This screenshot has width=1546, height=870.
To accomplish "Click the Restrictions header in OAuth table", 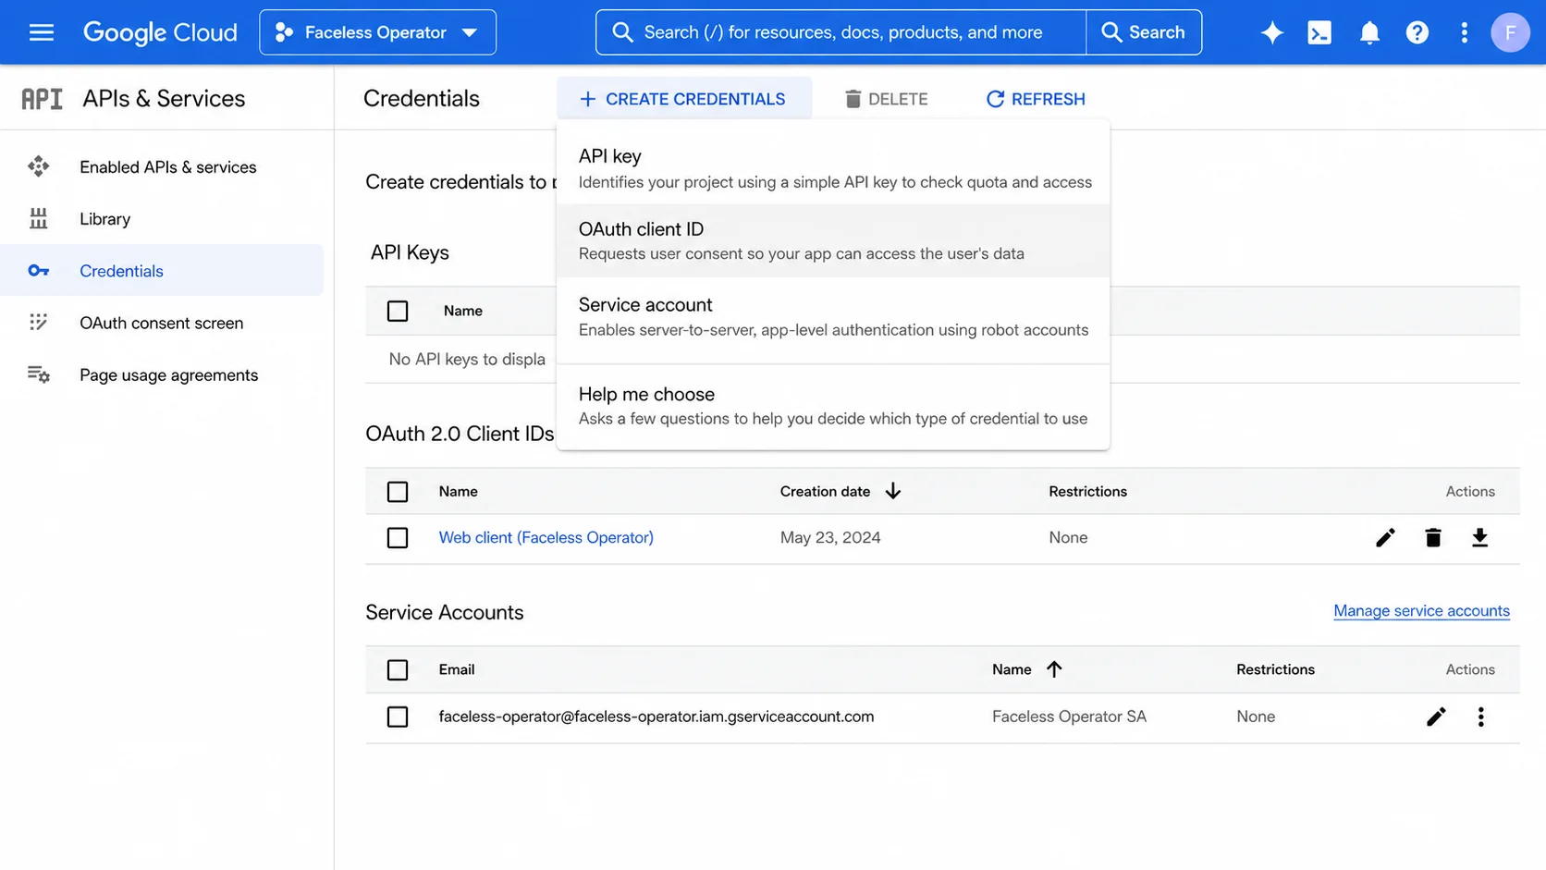I will pos(1087,491).
